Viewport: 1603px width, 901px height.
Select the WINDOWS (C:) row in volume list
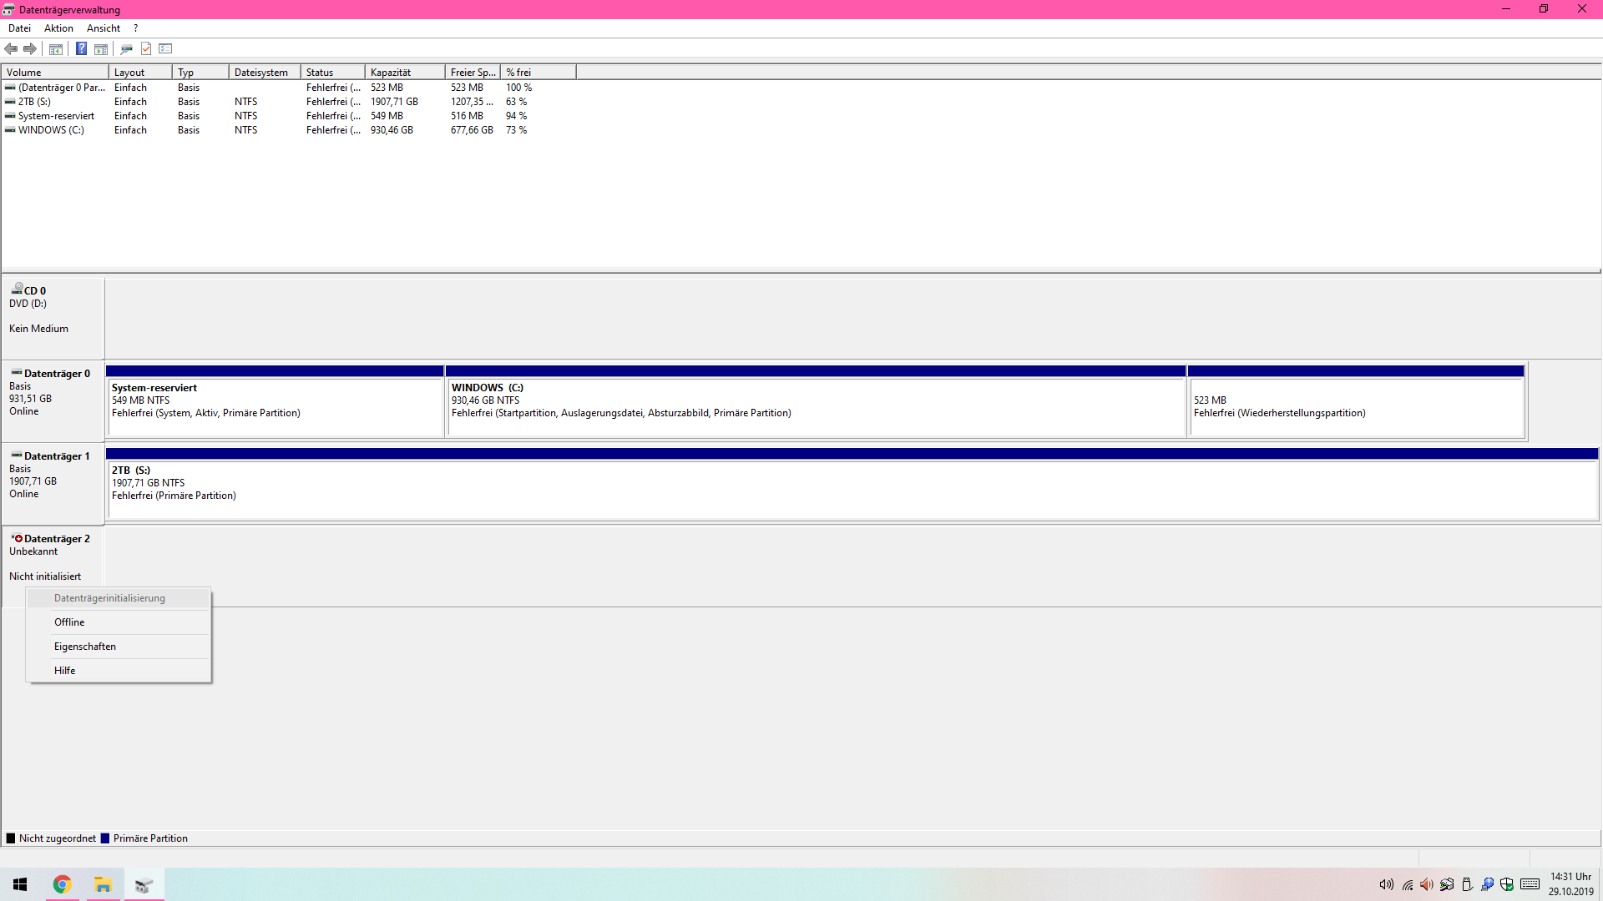[51, 130]
